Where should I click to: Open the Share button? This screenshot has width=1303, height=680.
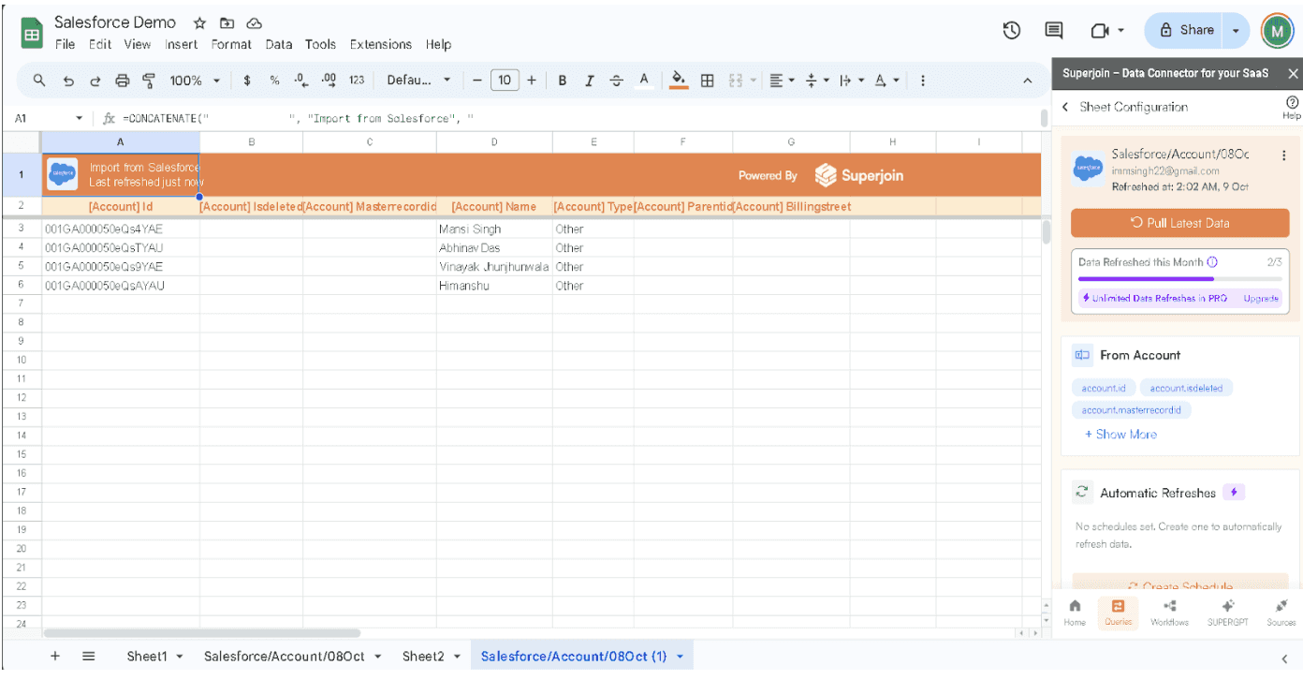click(x=1186, y=30)
